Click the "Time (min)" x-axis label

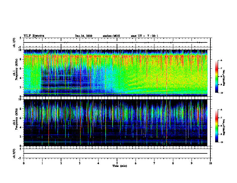[120, 166]
